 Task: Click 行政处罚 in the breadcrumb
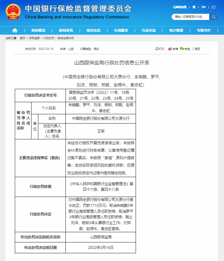coord(49,38)
